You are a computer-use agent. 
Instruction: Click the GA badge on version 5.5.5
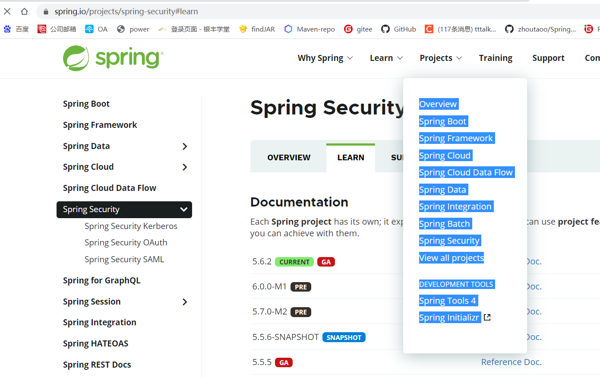[284, 362]
